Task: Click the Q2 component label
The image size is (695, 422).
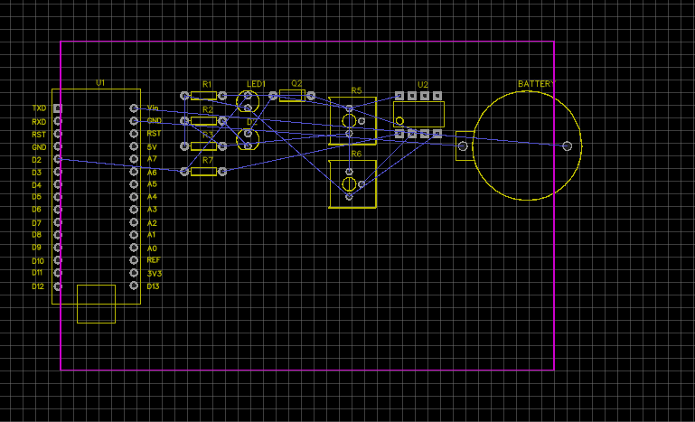Action: coord(296,83)
